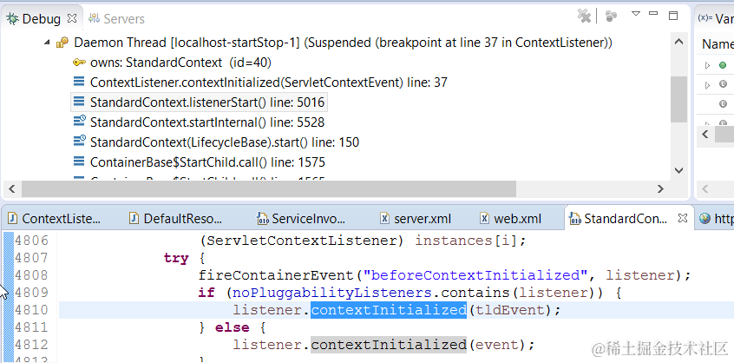The height and width of the screenshot is (363, 734).
Task: Open the Debug view menu dropdown arrow
Action: click(636, 14)
